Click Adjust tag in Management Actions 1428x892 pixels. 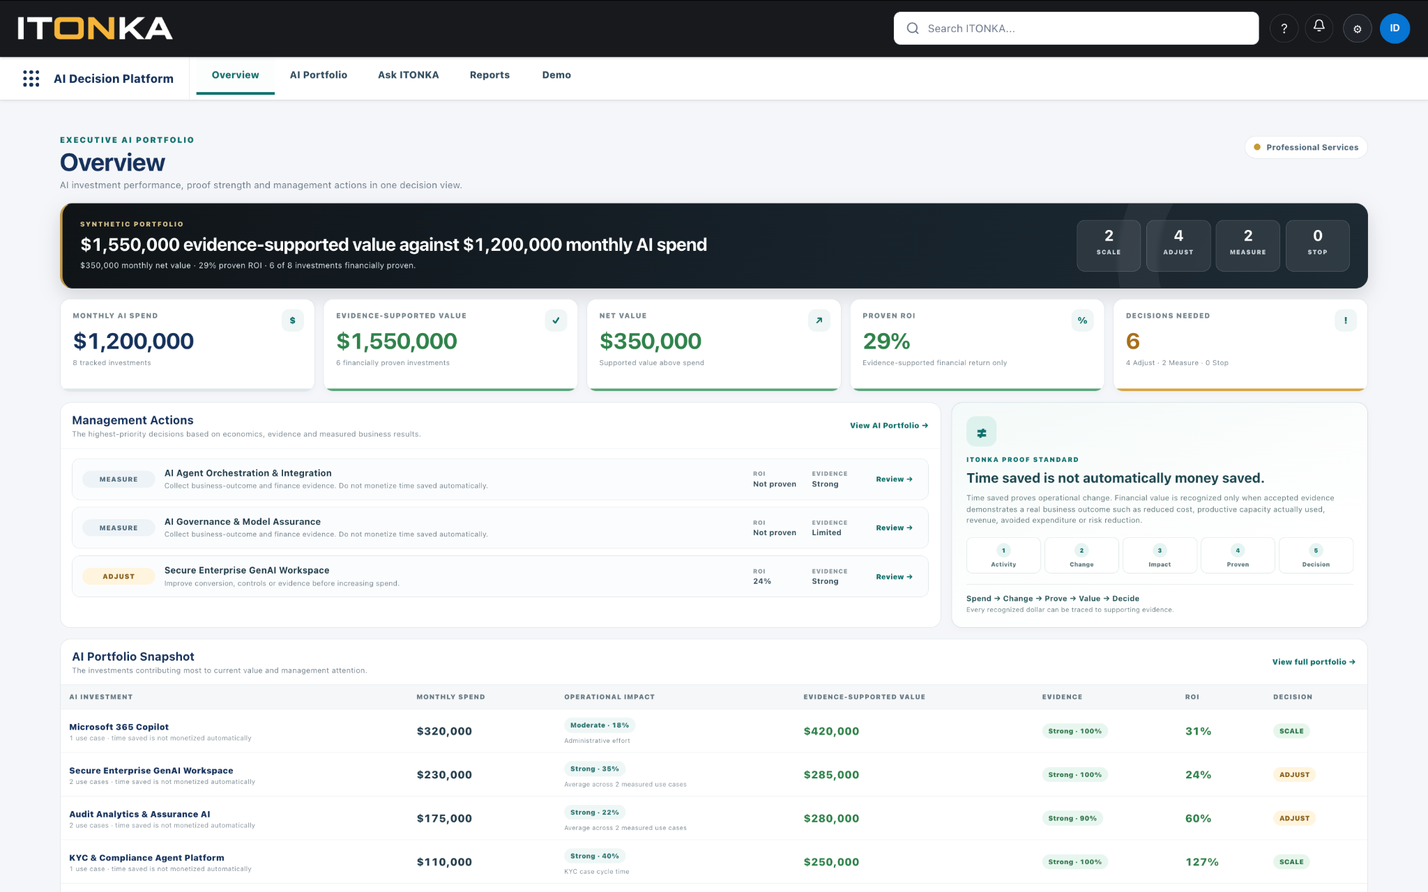(119, 576)
